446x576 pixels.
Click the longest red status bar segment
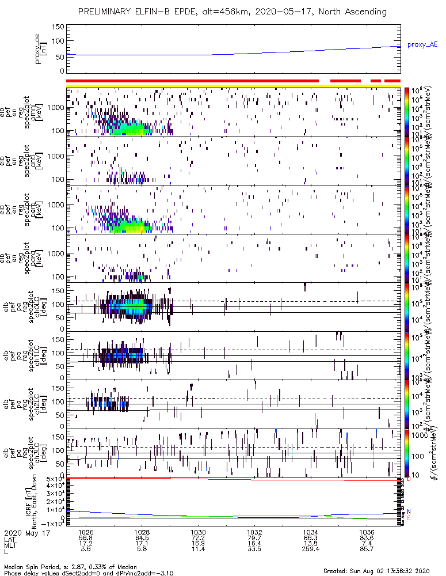pos(192,81)
